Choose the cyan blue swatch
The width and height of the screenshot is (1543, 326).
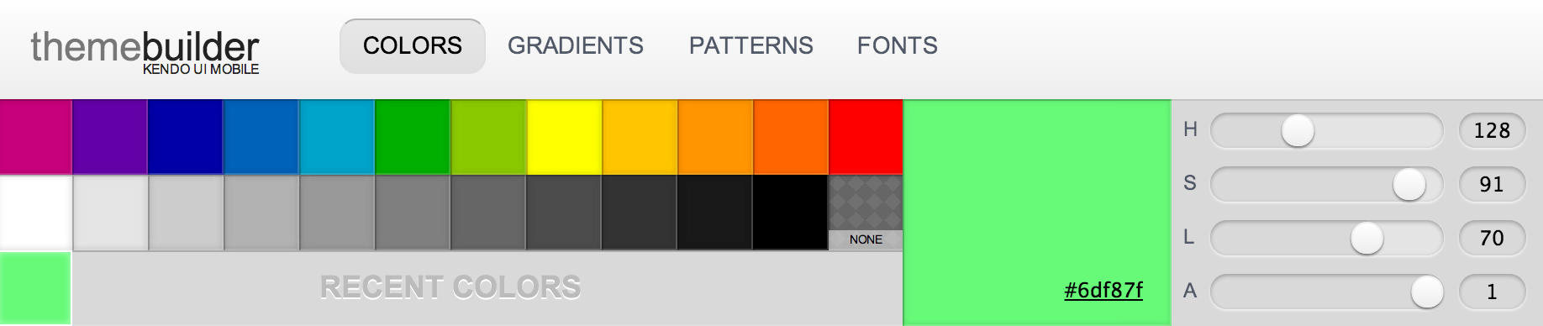click(337, 137)
